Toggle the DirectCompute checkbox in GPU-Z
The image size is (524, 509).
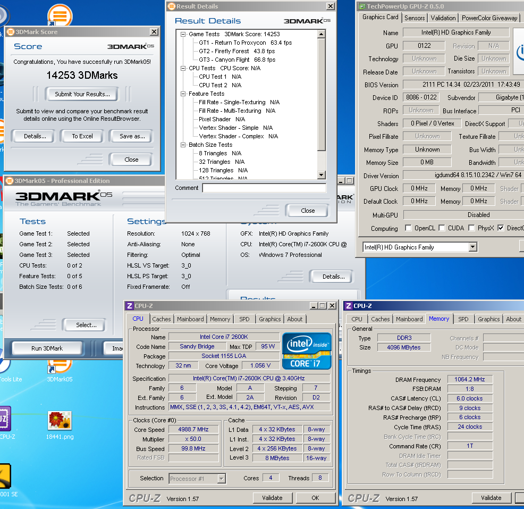click(x=501, y=228)
